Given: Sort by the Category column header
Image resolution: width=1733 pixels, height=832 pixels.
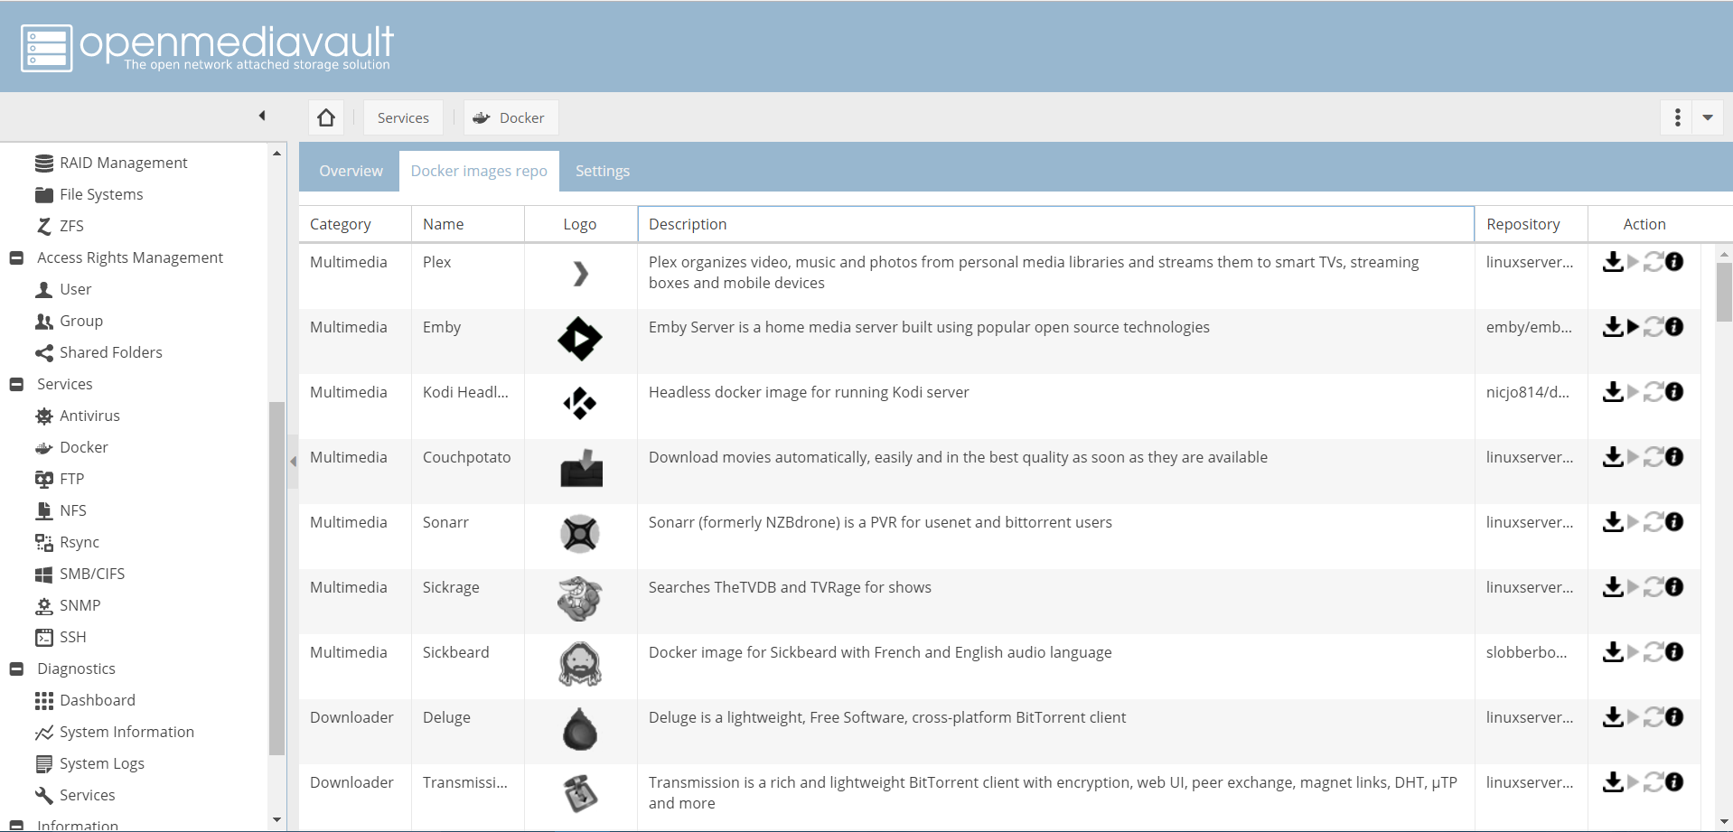Looking at the screenshot, I should click(355, 224).
